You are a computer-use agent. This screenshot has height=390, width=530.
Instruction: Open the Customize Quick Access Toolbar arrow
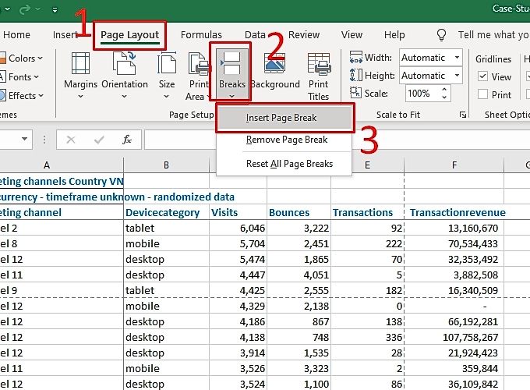[55, 10]
